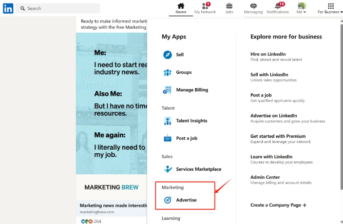Click the search magnifier icon
The height and width of the screenshot is (224, 343).
click(23, 9)
